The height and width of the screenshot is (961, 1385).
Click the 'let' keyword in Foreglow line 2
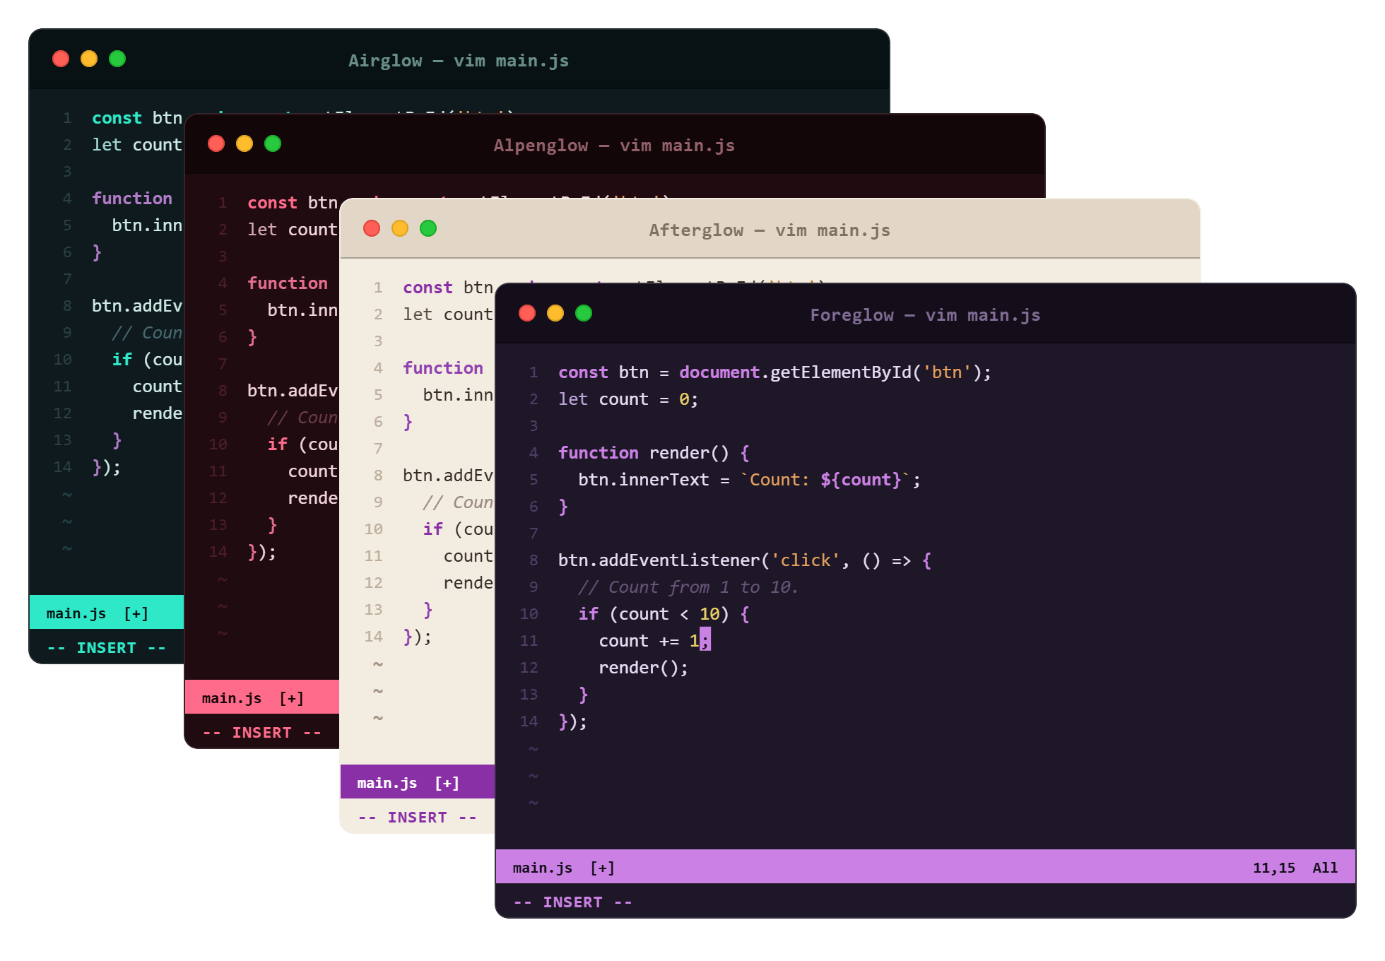[573, 399]
